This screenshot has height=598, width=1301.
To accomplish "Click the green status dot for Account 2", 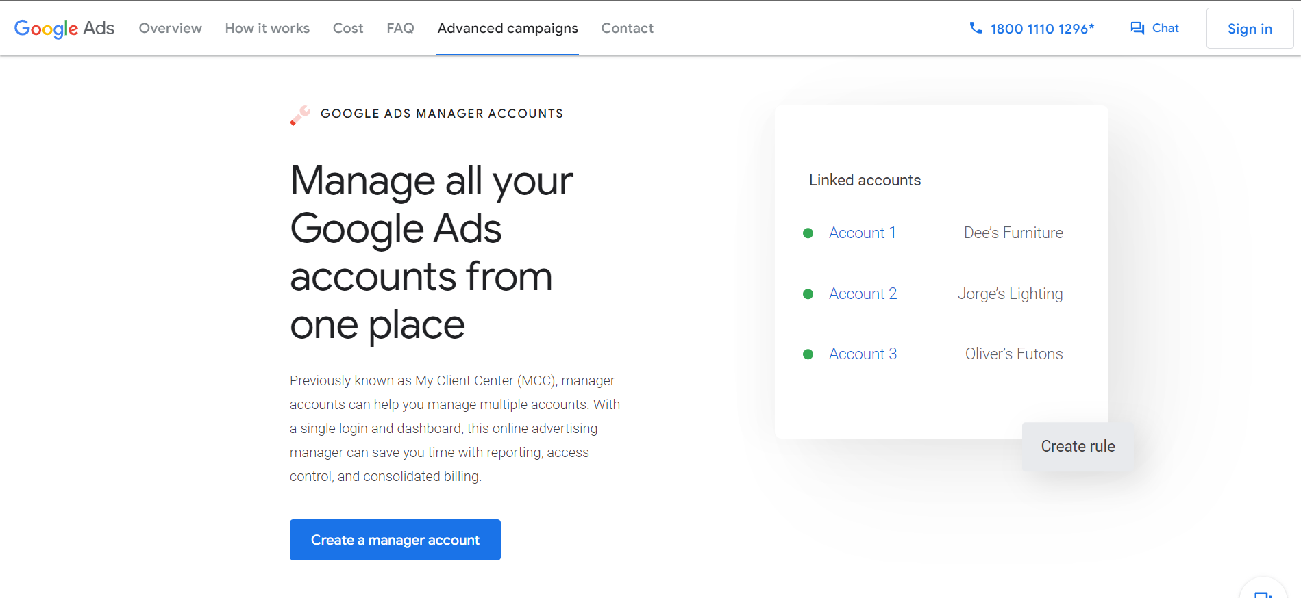I will point(808,294).
